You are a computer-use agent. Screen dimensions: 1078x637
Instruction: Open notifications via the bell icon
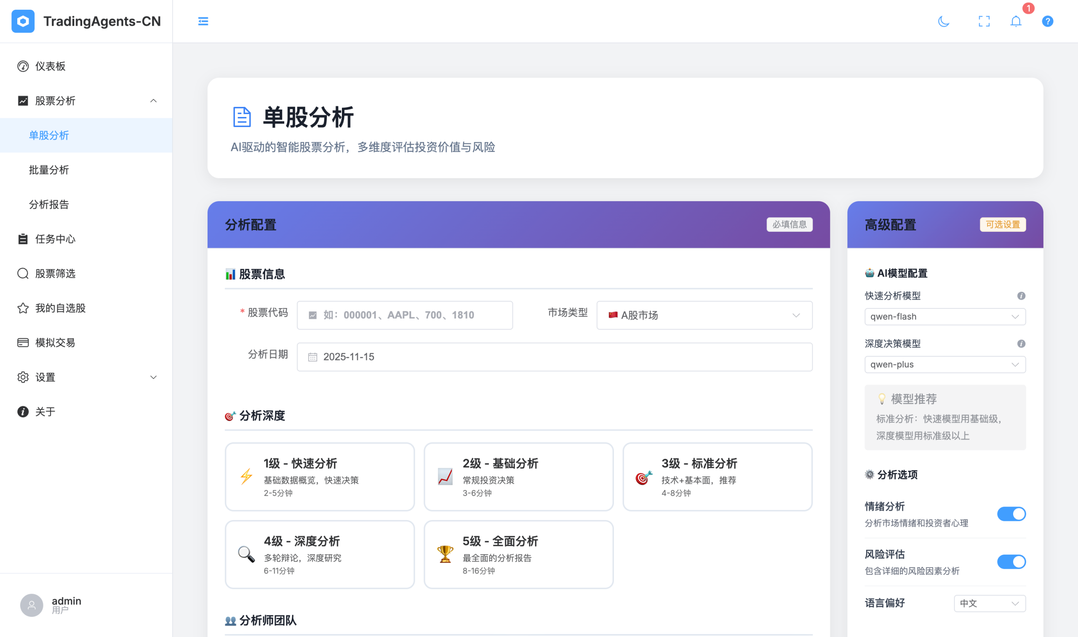1016,21
